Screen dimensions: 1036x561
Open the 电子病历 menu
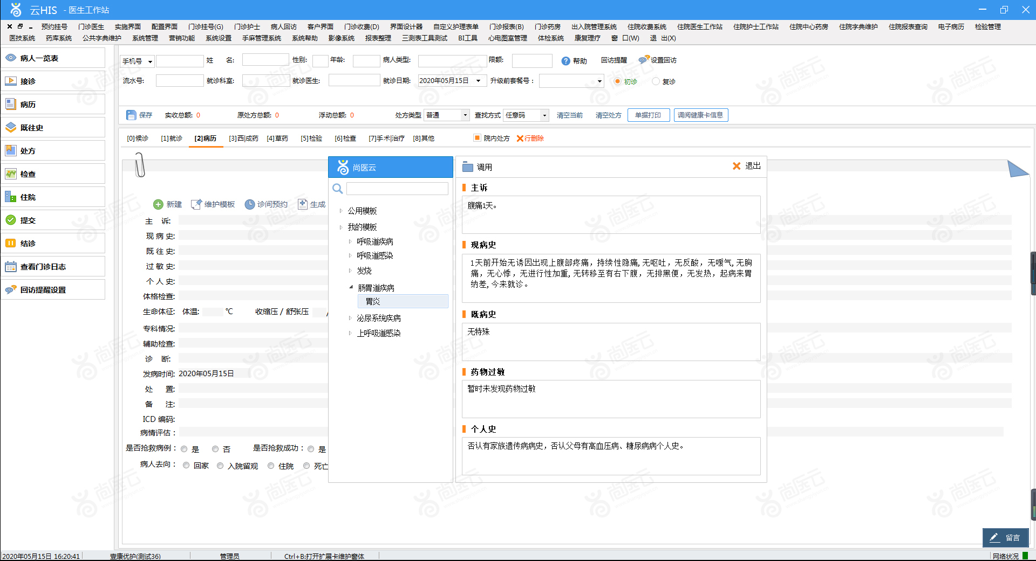pyautogui.click(x=951, y=26)
